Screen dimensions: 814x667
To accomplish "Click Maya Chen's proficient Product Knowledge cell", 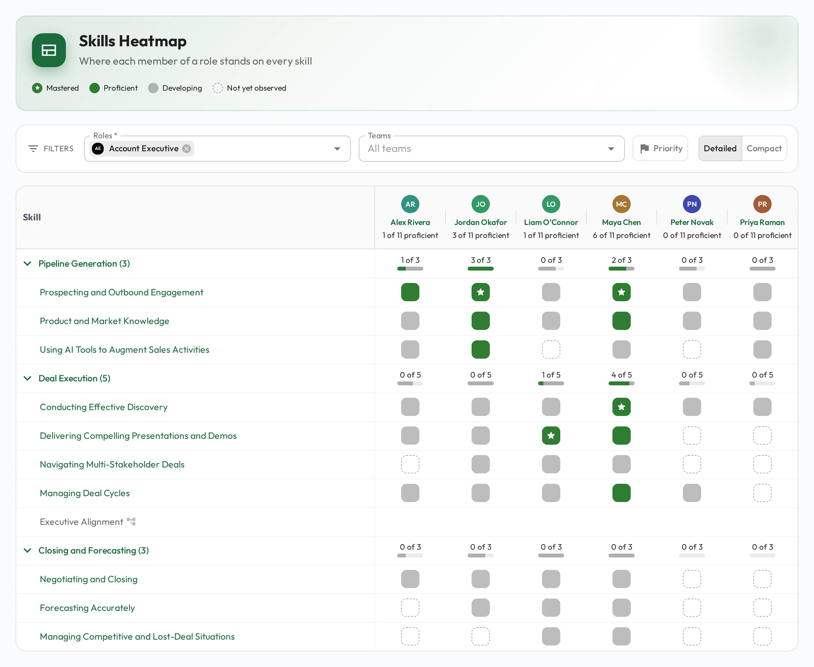I will (622, 321).
